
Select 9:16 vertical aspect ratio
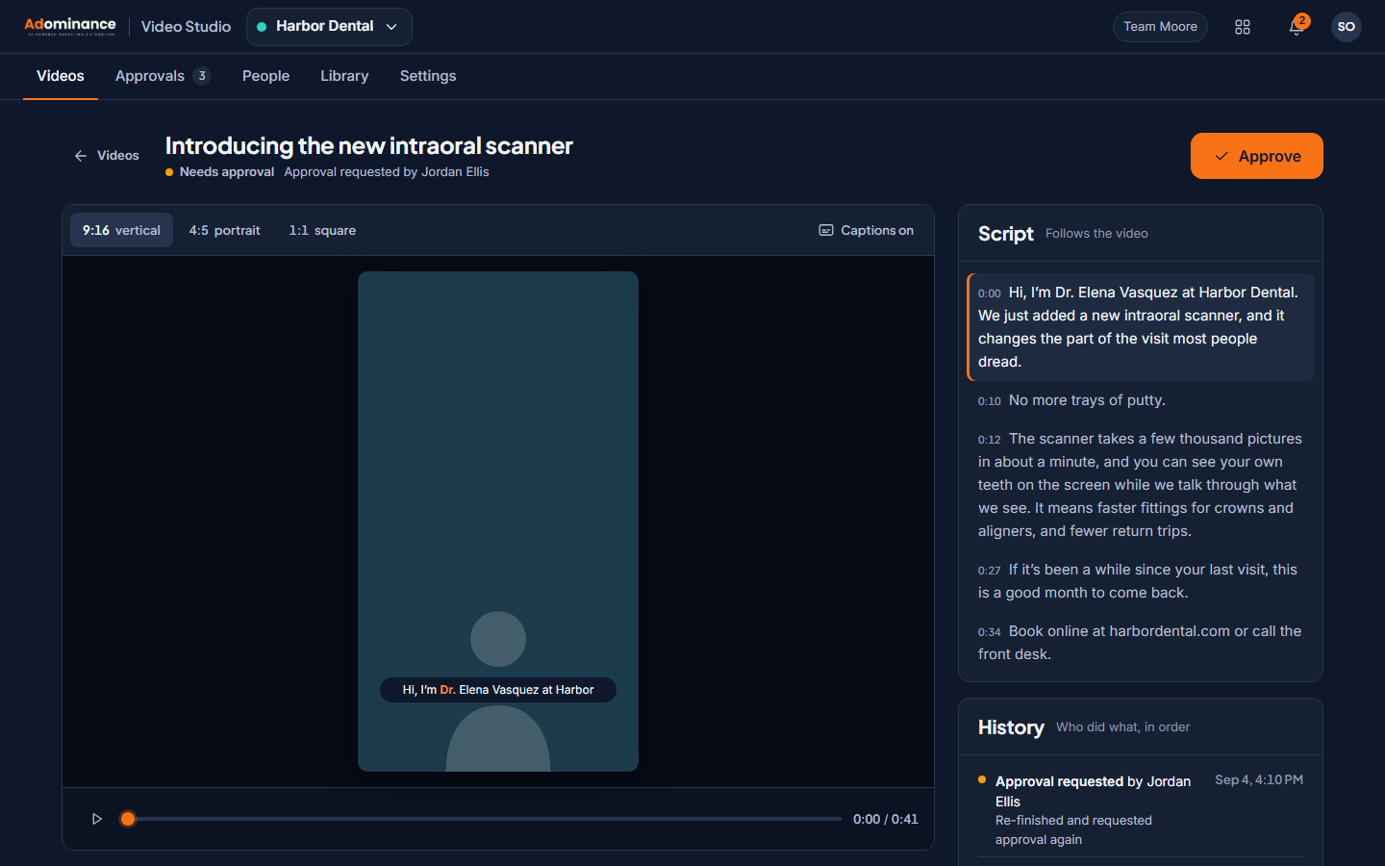pyautogui.click(x=121, y=230)
